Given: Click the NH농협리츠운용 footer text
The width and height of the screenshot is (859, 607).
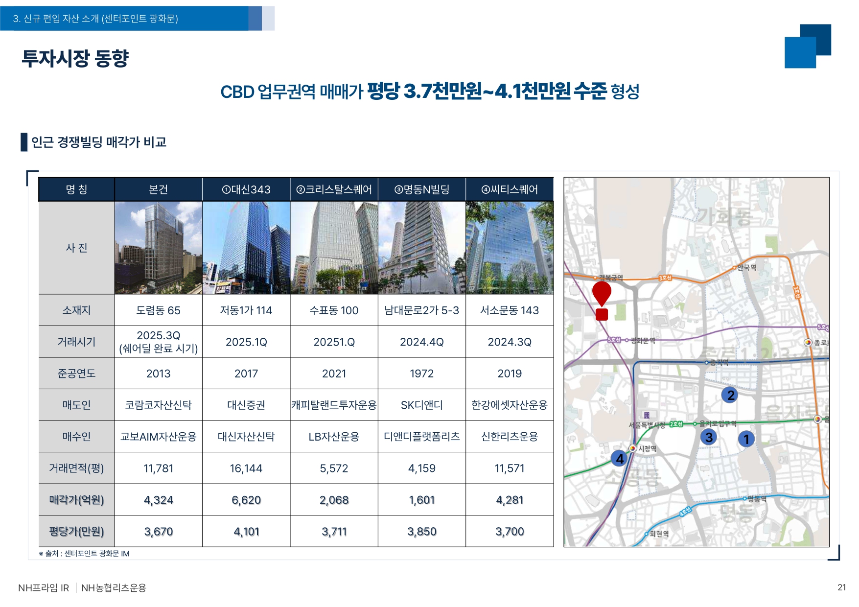Looking at the screenshot, I should tap(114, 588).
